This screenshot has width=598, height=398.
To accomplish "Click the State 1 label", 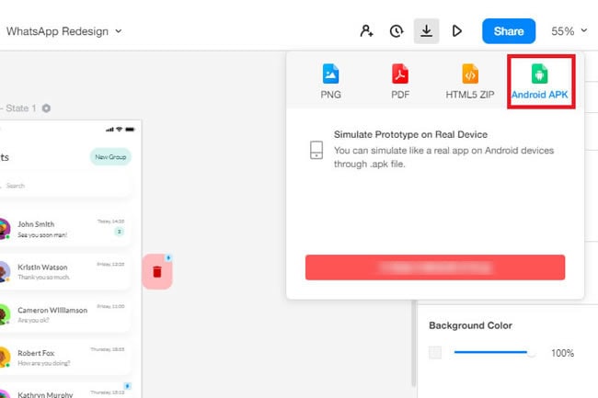I will (21, 108).
